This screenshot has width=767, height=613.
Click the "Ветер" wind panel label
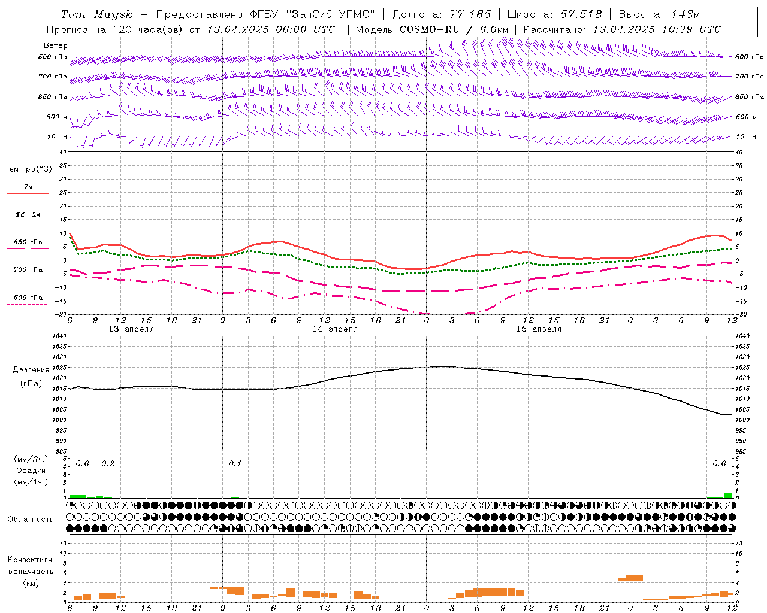pyautogui.click(x=56, y=45)
